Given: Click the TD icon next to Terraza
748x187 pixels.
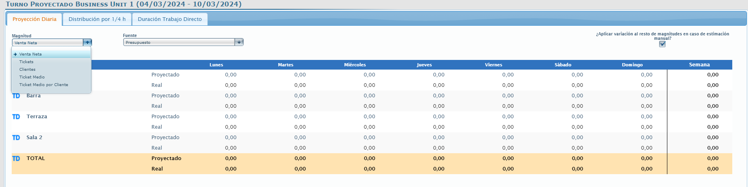Looking at the screenshot, I should [16, 117].
